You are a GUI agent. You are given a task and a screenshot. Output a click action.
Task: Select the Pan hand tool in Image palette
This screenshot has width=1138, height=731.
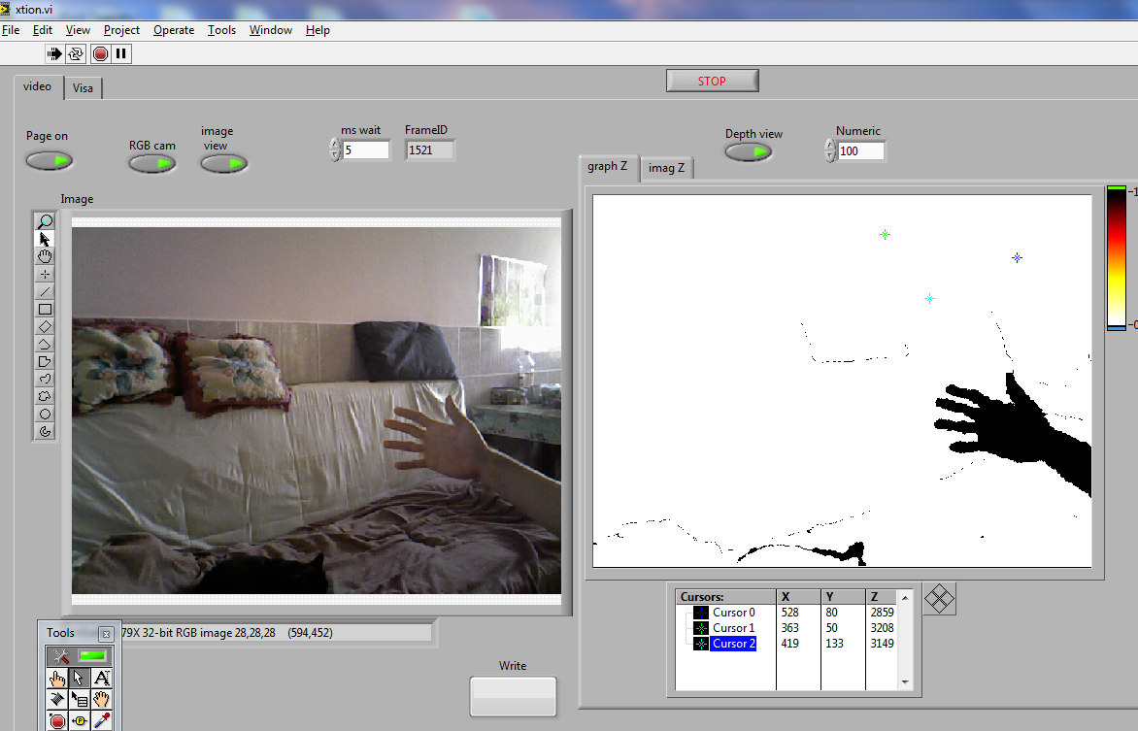pos(45,256)
